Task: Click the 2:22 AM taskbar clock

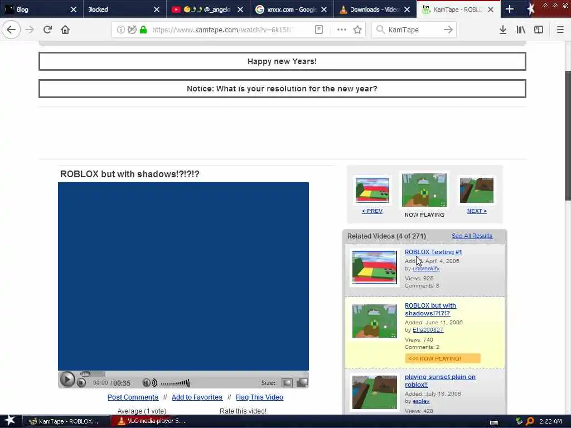Action: point(550,421)
